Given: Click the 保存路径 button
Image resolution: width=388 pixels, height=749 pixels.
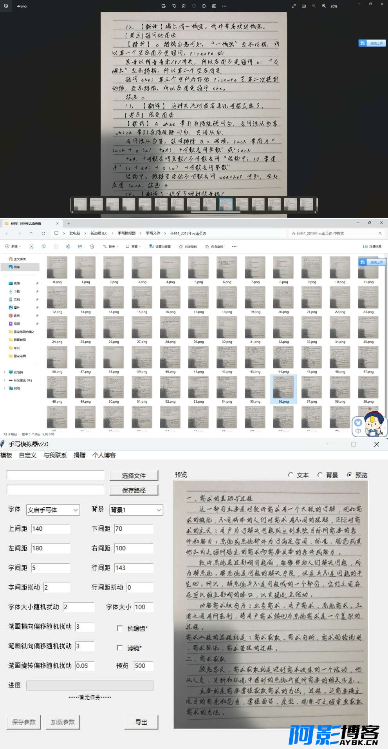Looking at the screenshot, I should click(134, 490).
